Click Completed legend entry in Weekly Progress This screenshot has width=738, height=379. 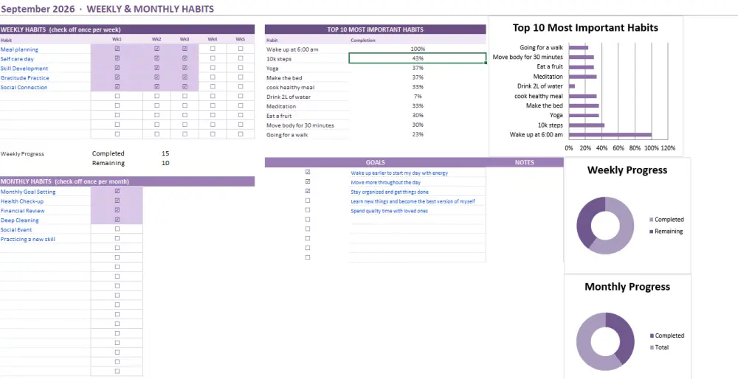click(666, 220)
